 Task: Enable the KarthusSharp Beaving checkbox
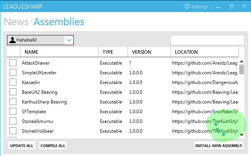coord(13,102)
